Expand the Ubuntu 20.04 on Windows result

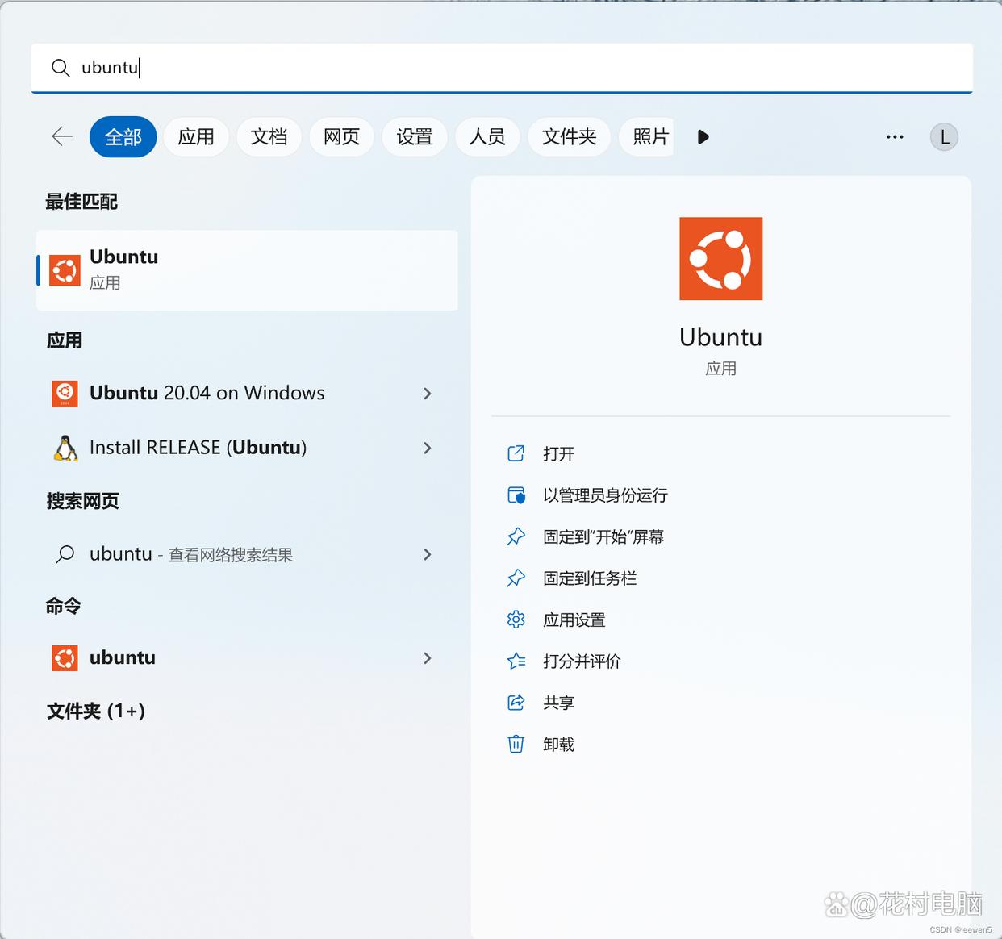point(428,394)
